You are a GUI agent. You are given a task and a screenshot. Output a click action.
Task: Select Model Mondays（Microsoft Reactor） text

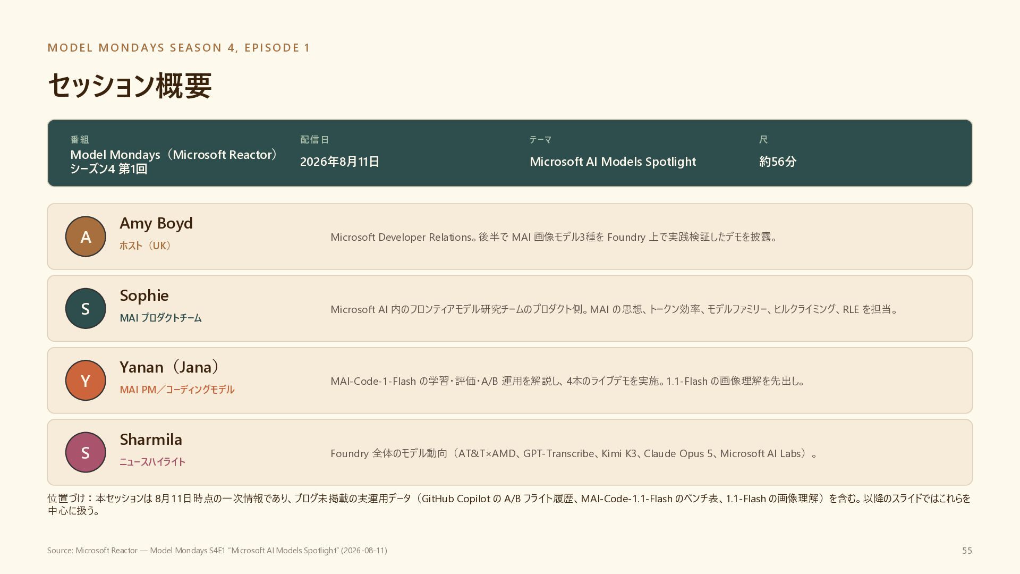(174, 155)
